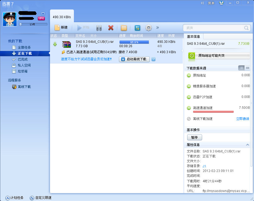
Task: Click the LV6 level progress bar
Action: click(x=33, y=24)
